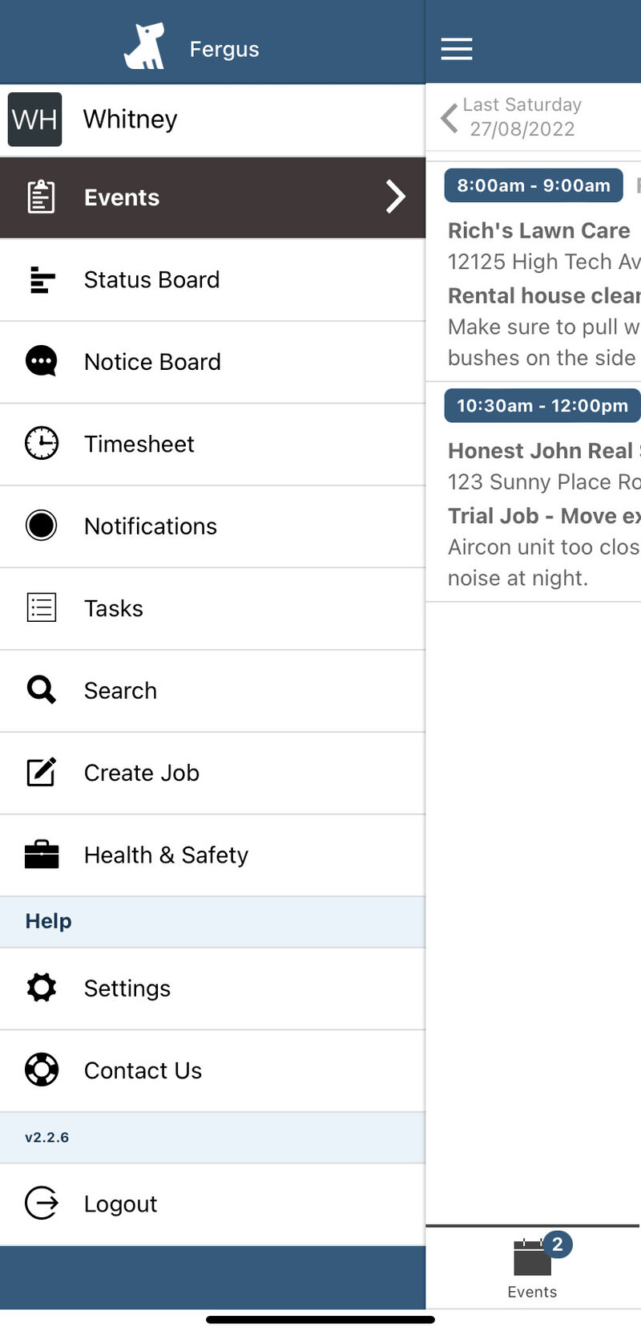Image resolution: width=641 pixels, height=1336 pixels.
Task: Open Create Job pencil icon
Action: point(42,772)
